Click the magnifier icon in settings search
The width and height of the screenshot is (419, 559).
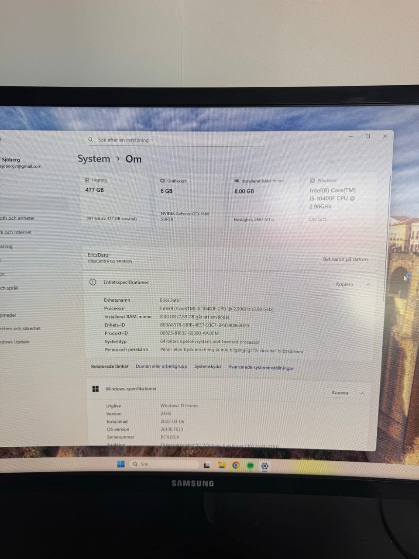[x=91, y=140]
